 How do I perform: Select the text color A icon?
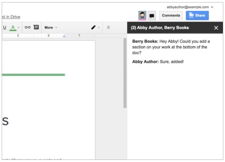click(13, 28)
